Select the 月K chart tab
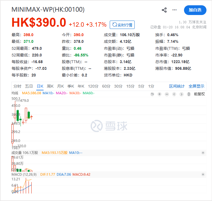 coord(60,86)
